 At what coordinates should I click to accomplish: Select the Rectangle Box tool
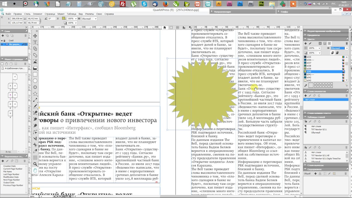pos(35,74)
